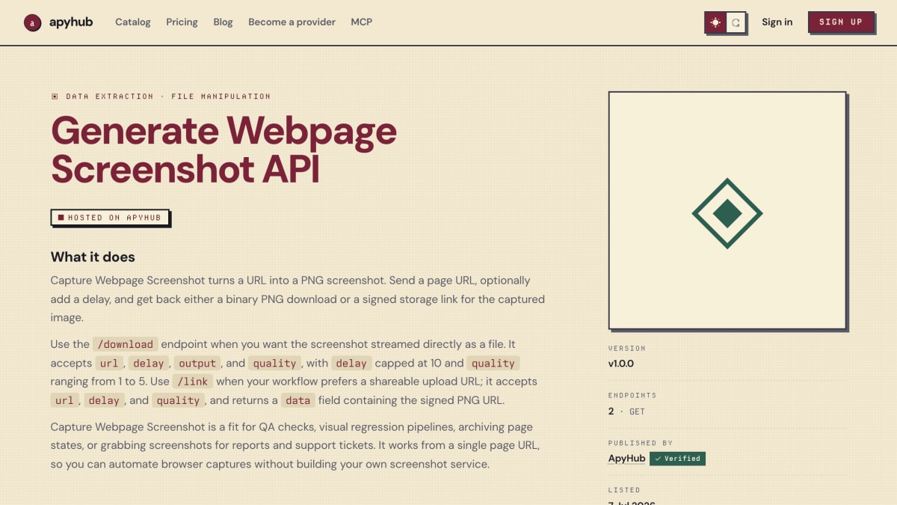Go to the Blog
Screen dimensions: 897x505
tap(223, 22)
